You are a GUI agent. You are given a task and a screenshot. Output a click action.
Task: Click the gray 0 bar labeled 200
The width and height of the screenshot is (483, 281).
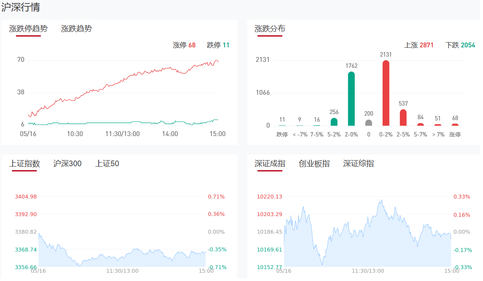pyautogui.click(x=369, y=122)
